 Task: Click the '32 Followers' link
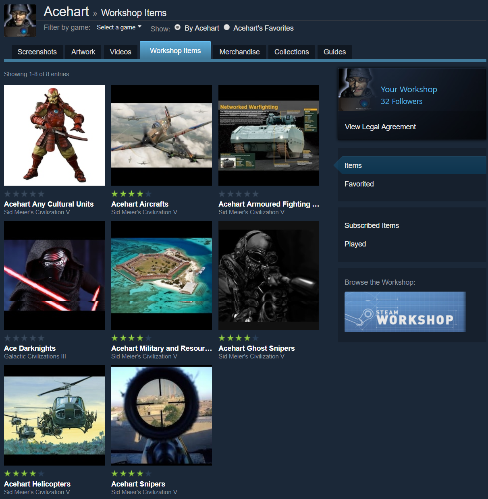tap(401, 101)
